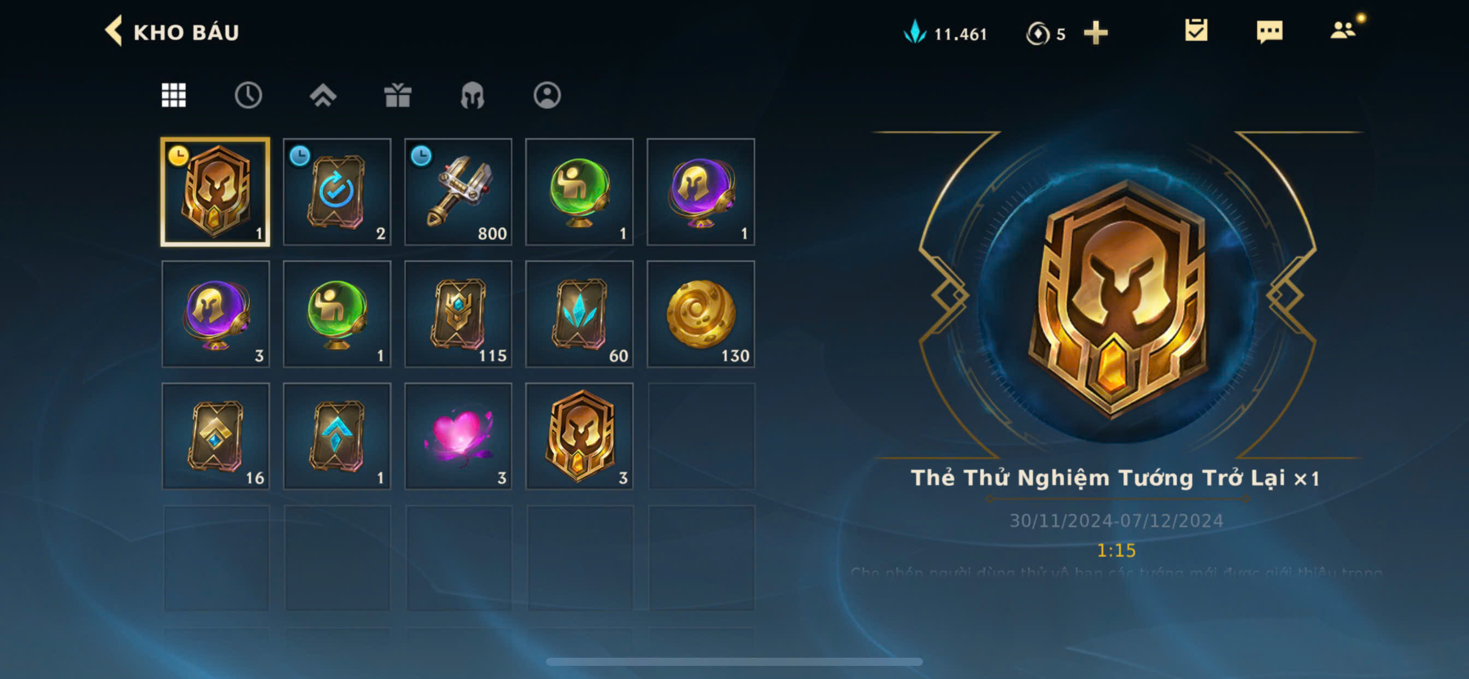Select the blue crystal card with 60

pyautogui.click(x=579, y=314)
